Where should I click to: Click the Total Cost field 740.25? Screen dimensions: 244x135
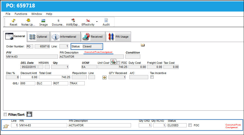[x=55, y=77]
